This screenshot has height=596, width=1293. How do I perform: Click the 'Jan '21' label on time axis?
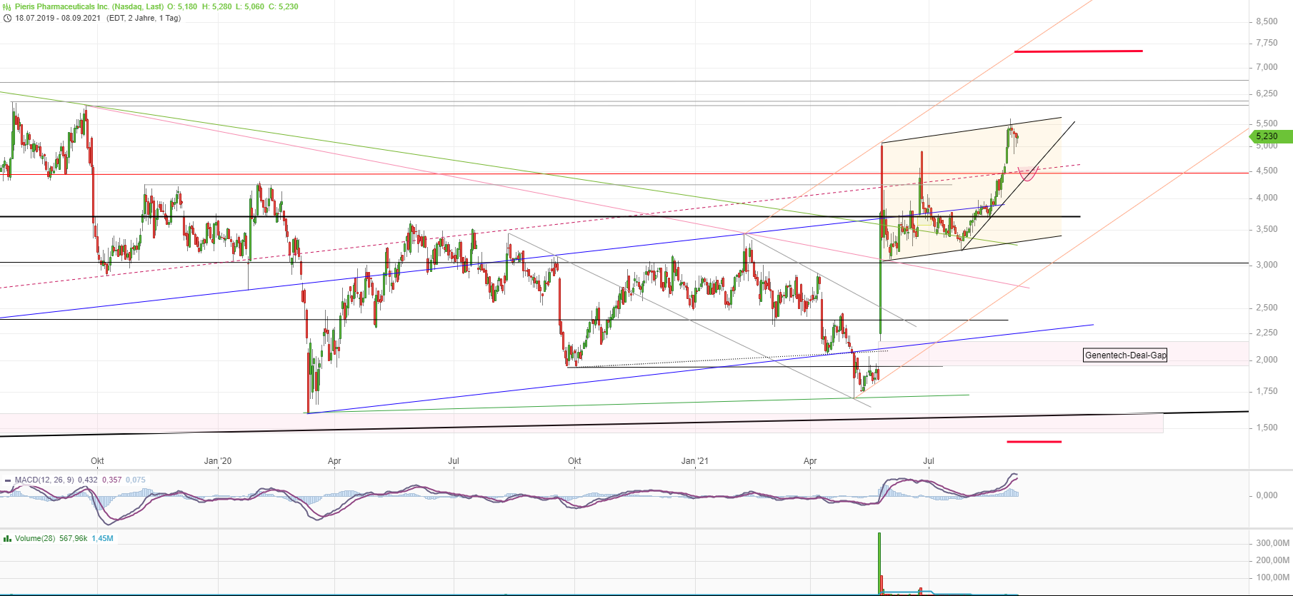tap(694, 461)
